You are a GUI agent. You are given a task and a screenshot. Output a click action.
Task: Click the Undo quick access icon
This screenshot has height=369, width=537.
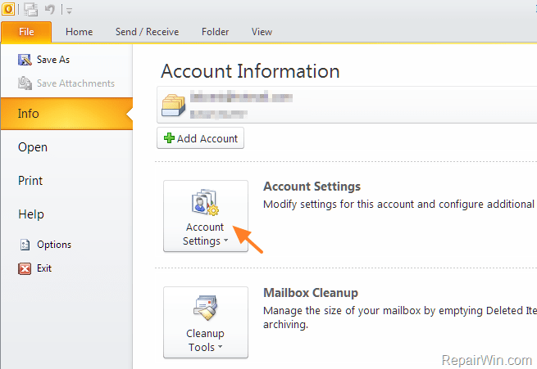click(50, 10)
